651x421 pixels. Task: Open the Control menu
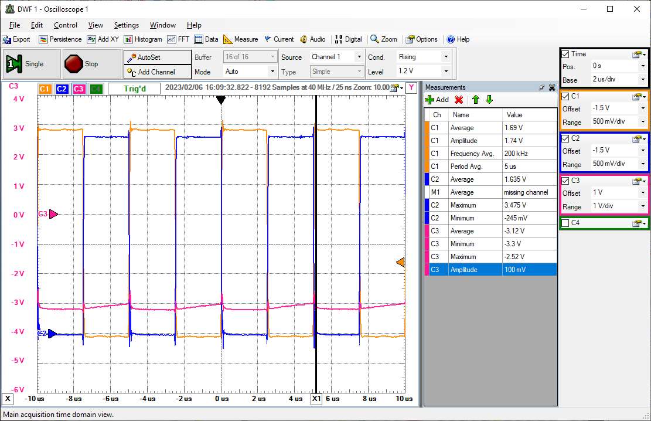click(66, 25)
